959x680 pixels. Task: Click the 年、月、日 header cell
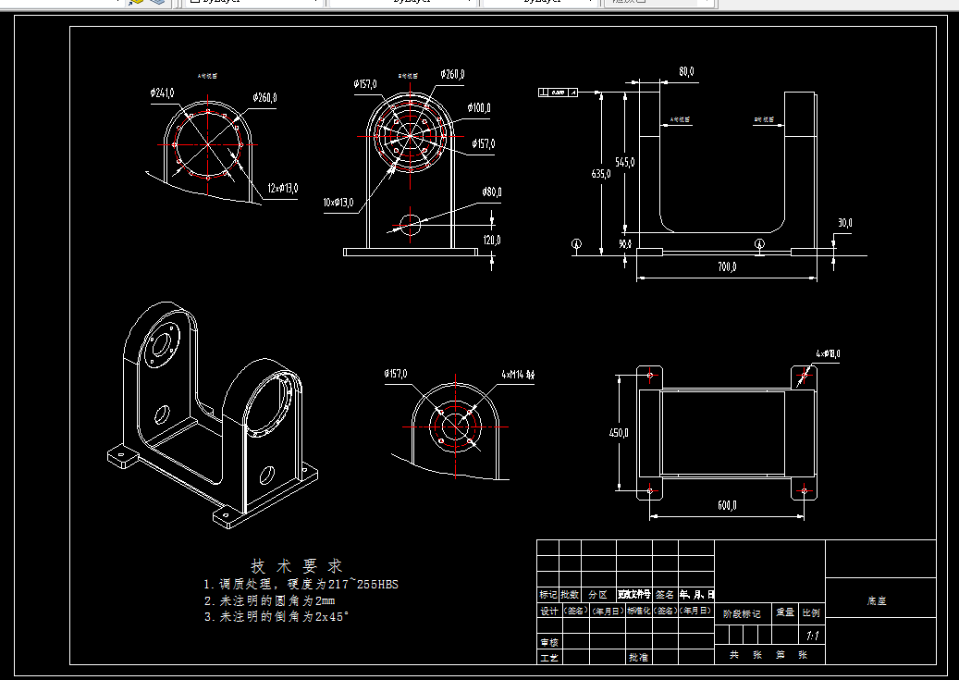[x=696, y=594]
